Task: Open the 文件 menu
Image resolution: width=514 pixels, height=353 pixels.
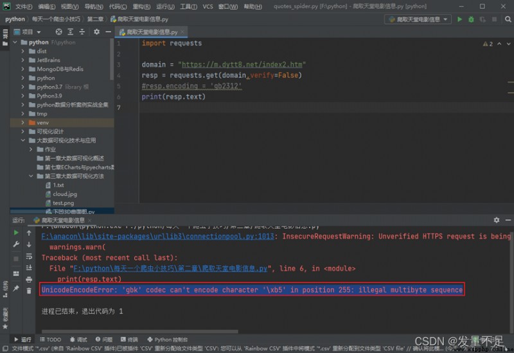Action: 24,6
